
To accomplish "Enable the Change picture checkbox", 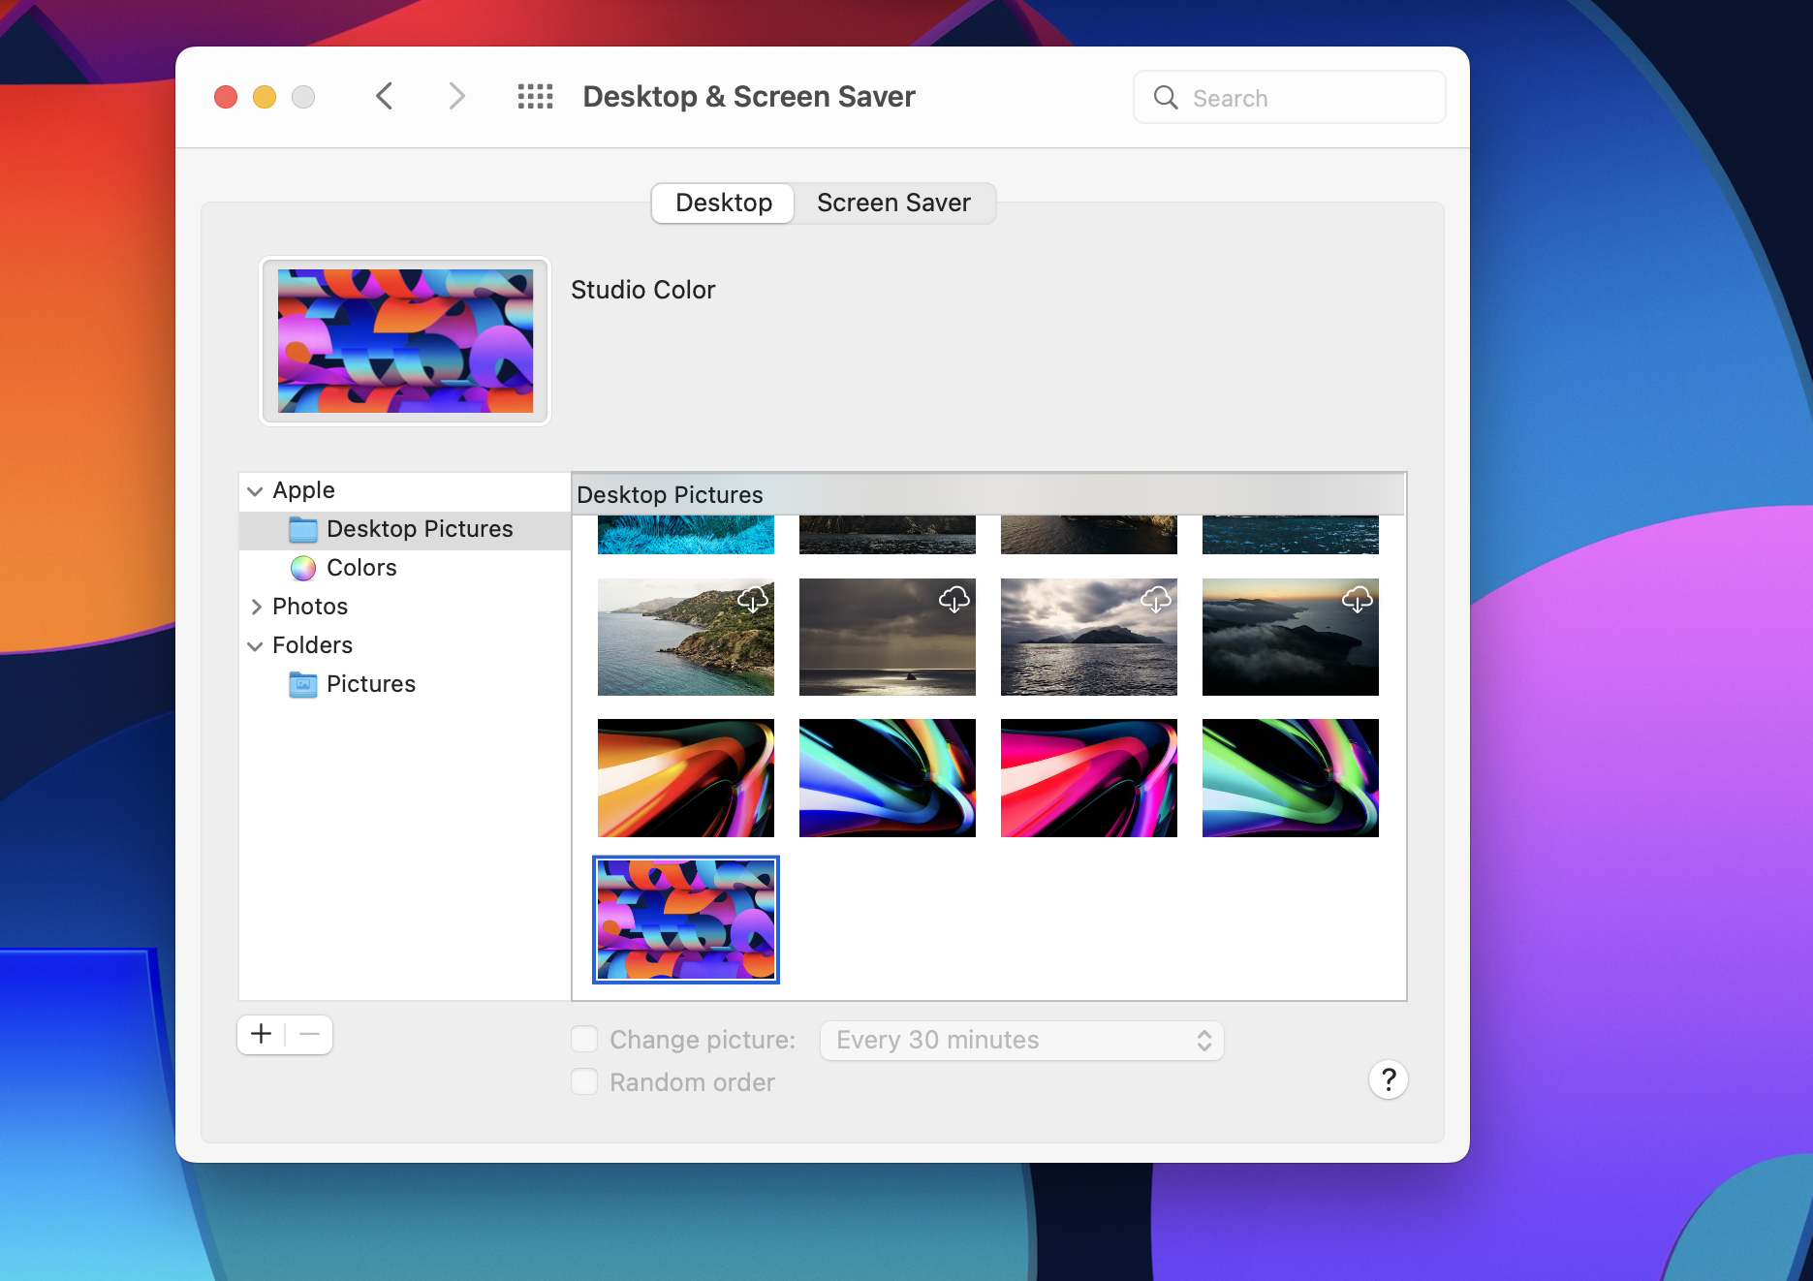I will click(x=584, y=1039).
